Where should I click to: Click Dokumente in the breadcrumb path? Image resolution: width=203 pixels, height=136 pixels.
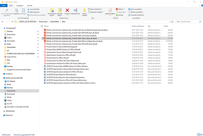pyautogui.click(x=43, y=22)
